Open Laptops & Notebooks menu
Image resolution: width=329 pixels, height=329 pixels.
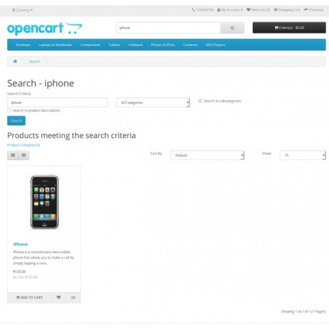point(55,45)
